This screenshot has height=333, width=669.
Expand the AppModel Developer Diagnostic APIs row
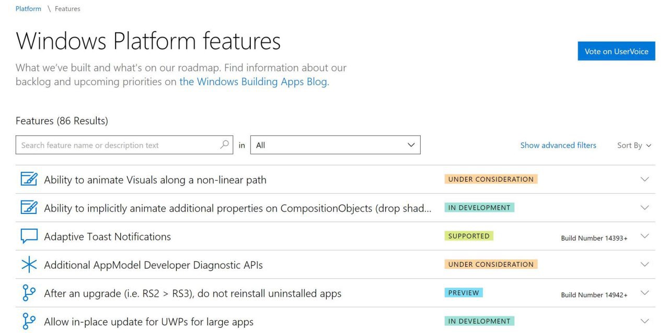click(x=644, y=264)
